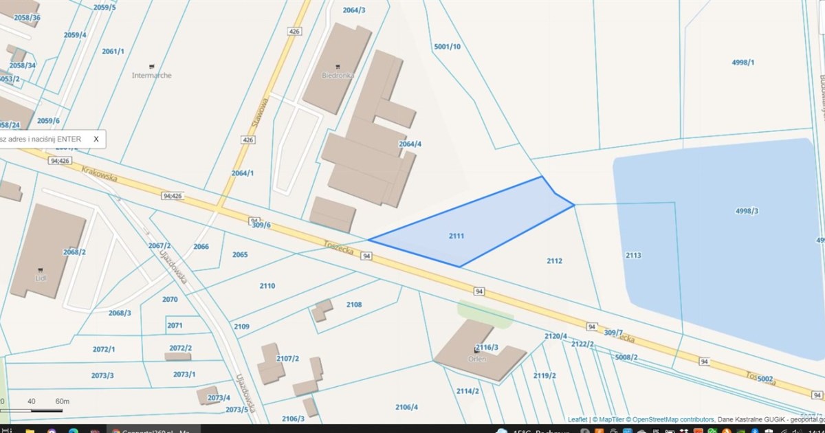The image size is (825, 433).
Task: Click the Intermarche shop icon on map
Action: coord(152,67)
